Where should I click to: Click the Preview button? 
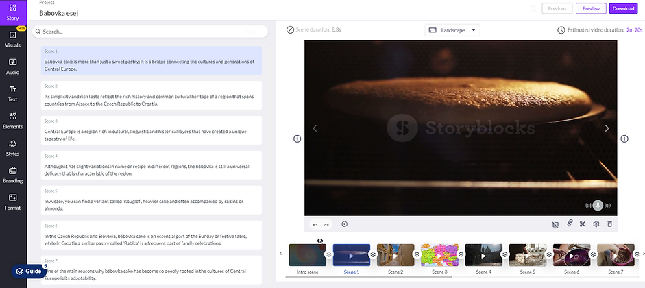click(x=591, y=8)
